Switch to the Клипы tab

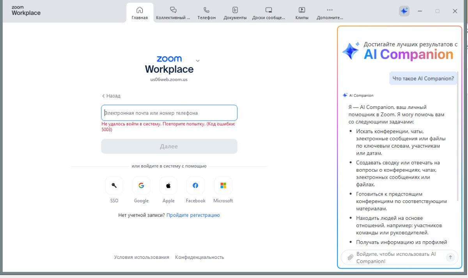(x=302, y=13)
